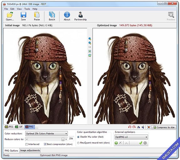Viewport: 180px width, 160px height.
Task: Fit image to window icon
Action: coord(90,51)
